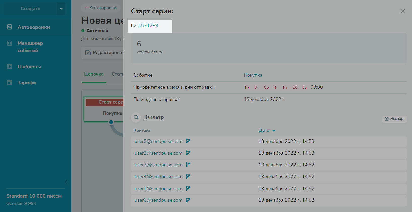Open contact user2@sendpulse.com
This screenshot has height=212, width=412.
pyautogui.click(x=158, y=153)
